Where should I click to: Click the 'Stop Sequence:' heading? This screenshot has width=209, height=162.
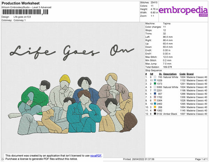(154, 71)
